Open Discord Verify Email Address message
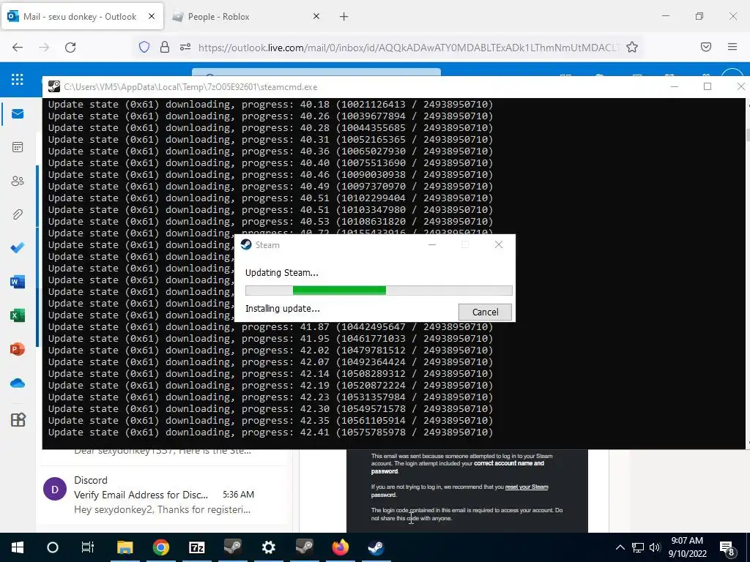 tap(164, 495)
